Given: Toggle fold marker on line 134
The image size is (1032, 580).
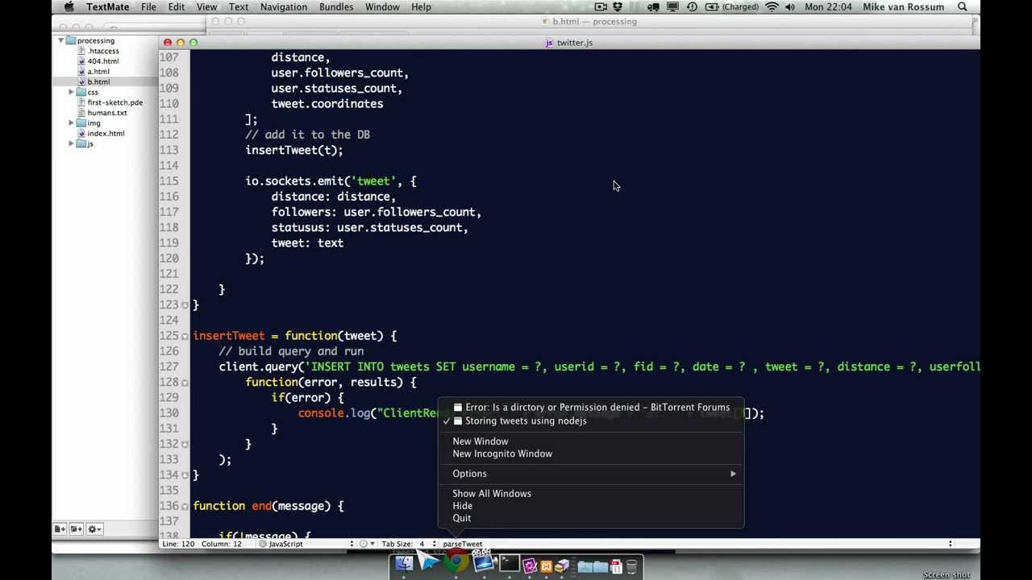Looking at the screenshot, I should 185,475.
